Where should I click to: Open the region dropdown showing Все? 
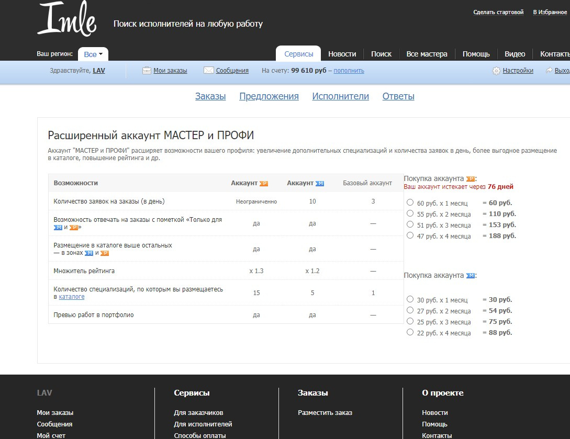click(x=93, y=54)
